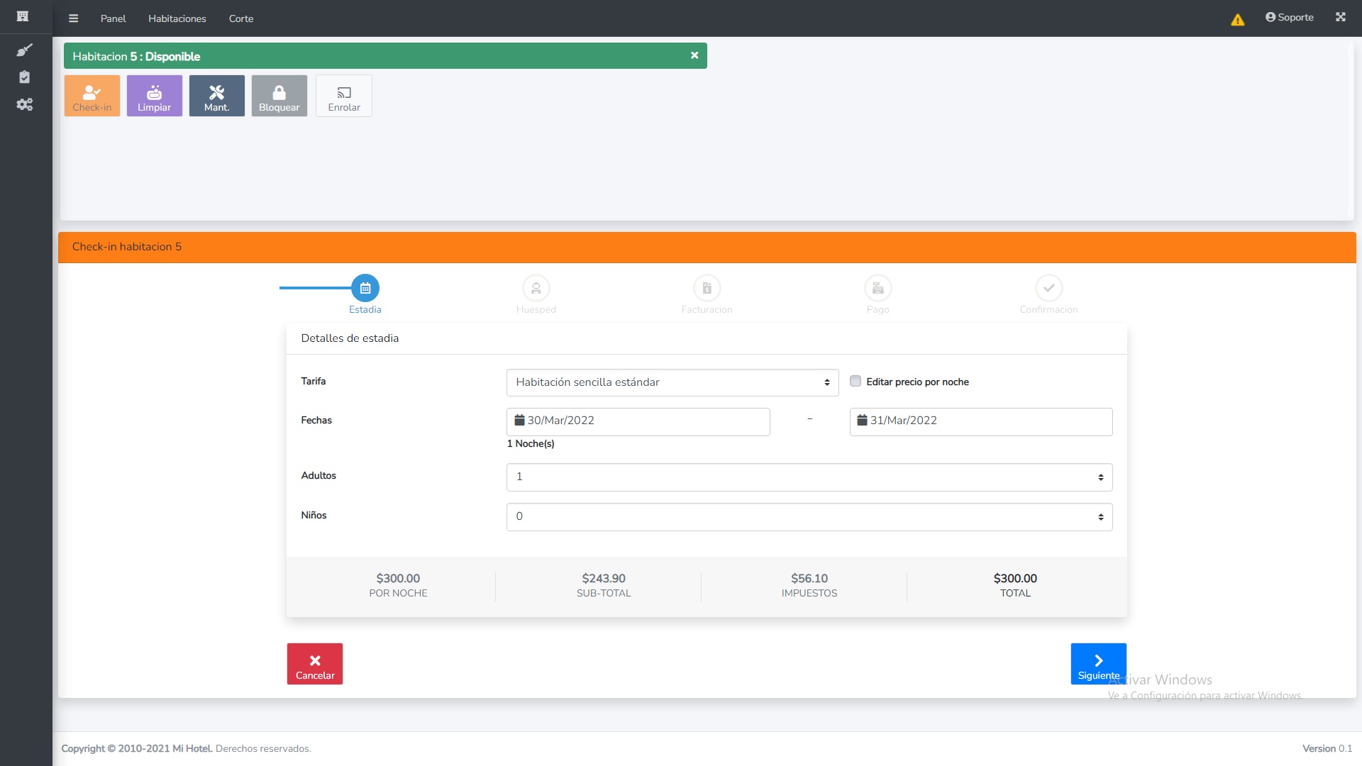Open the Adultos dropdown
This screenshot has width=1362, height=766.
809,477
